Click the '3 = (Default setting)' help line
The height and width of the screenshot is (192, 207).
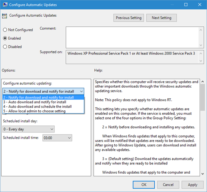pos(148,159)
